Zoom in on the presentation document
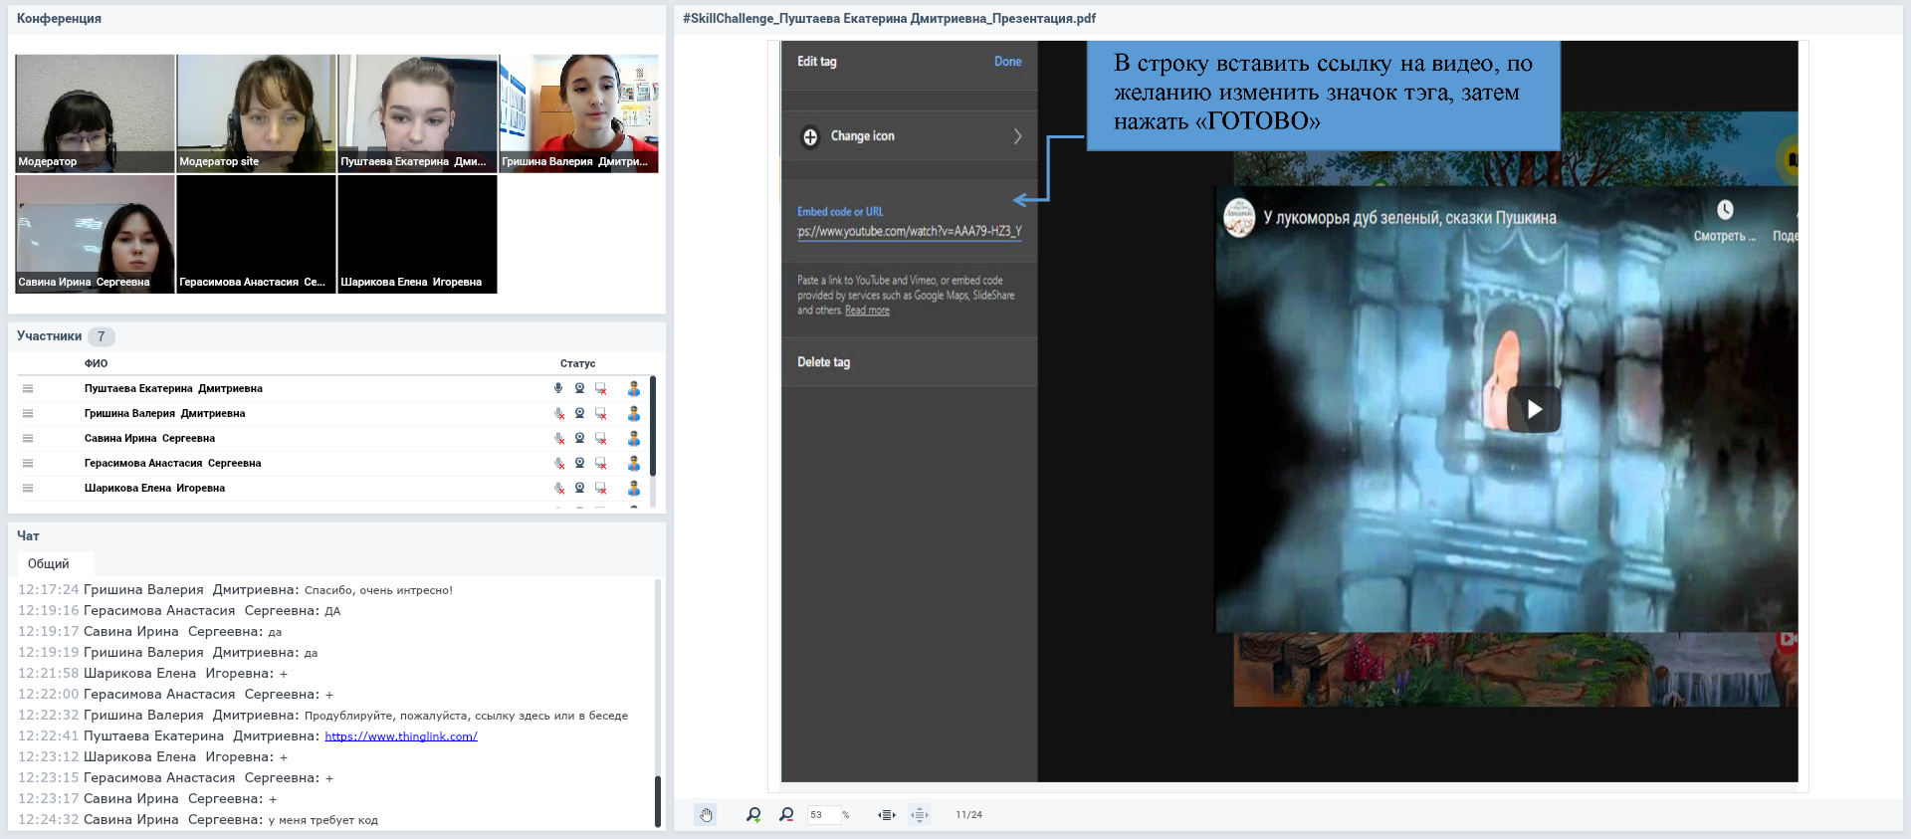 pos(753,815)
